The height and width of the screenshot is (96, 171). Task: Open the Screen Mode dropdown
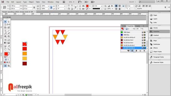(x=86, y=2)
